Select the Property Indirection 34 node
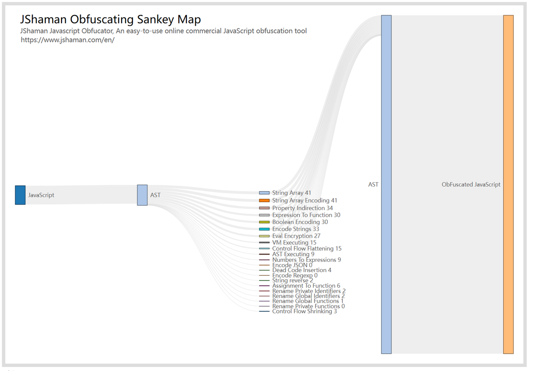This screenshot has height=371, width=535. (264, 208)
